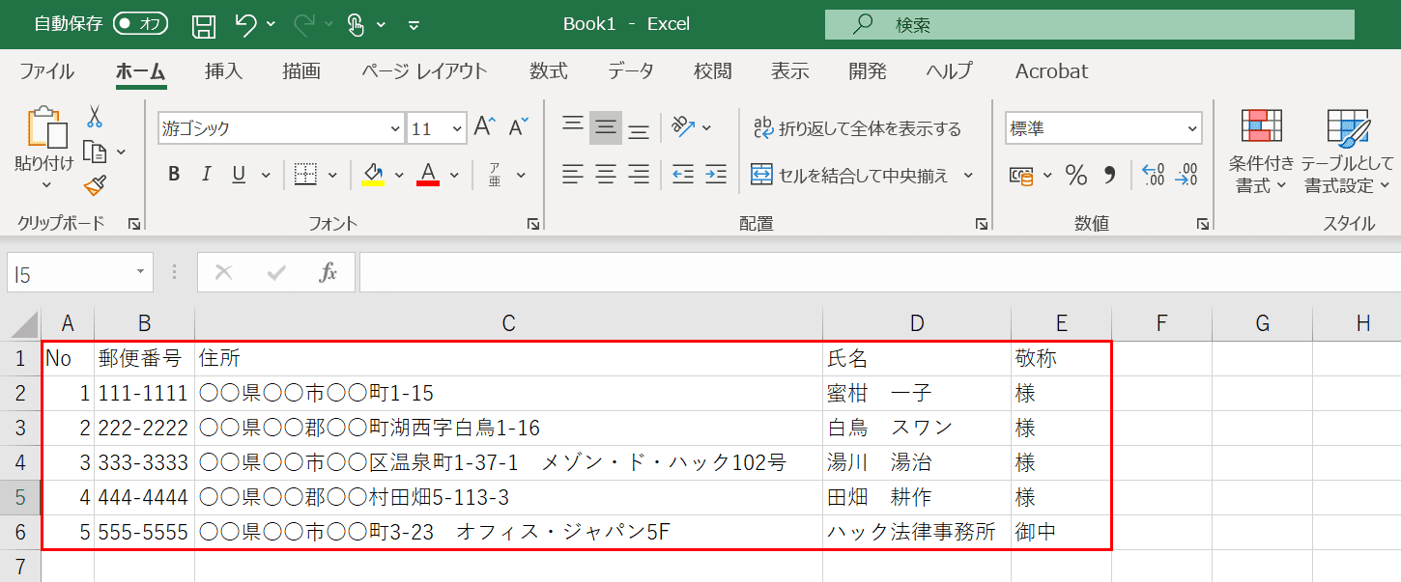
Task: Toggle Underline formatting
Action: 238,175
